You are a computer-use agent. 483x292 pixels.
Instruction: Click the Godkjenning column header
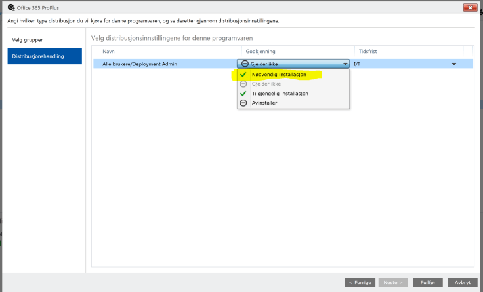pyautogui.click(x=298, y=51)
